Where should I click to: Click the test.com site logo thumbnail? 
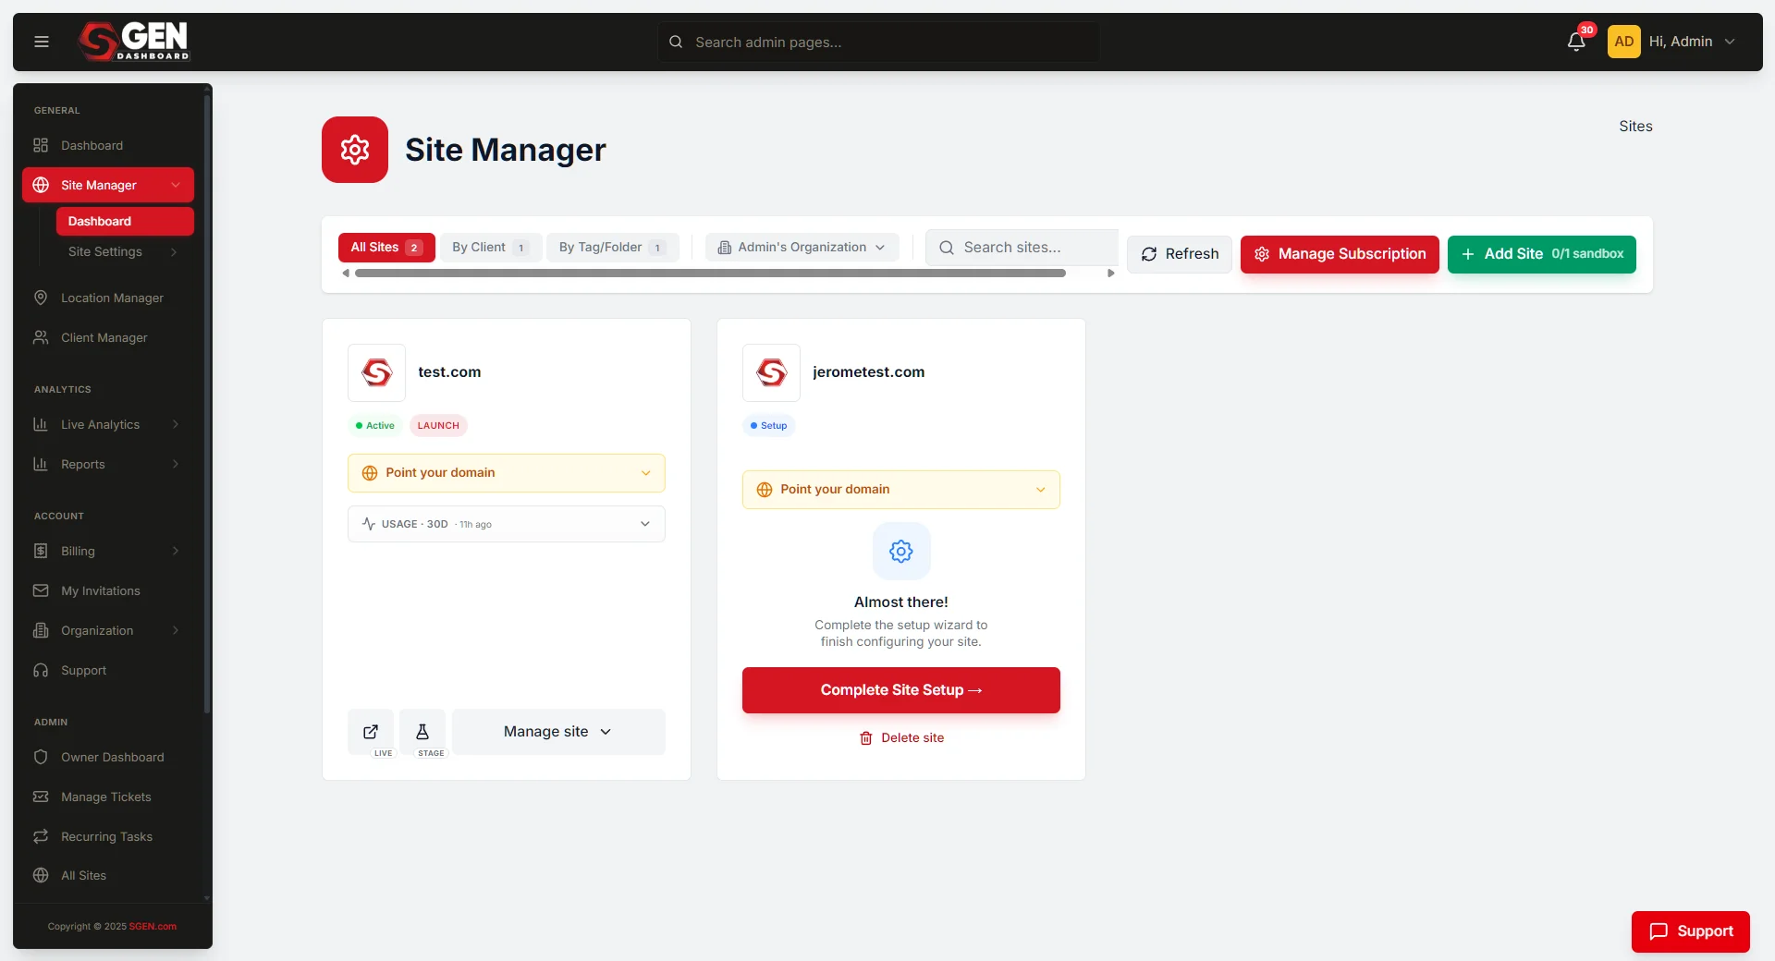pyautogui.click(x=376, y=372)
